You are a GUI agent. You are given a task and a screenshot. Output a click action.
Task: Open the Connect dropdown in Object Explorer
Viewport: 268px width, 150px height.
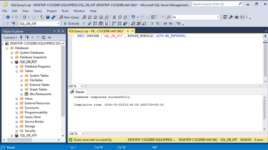pyautogui.click(x=10, y=37)
